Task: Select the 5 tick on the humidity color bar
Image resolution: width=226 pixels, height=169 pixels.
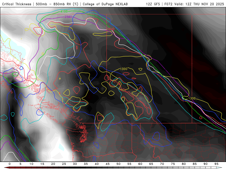Action: 20,164
